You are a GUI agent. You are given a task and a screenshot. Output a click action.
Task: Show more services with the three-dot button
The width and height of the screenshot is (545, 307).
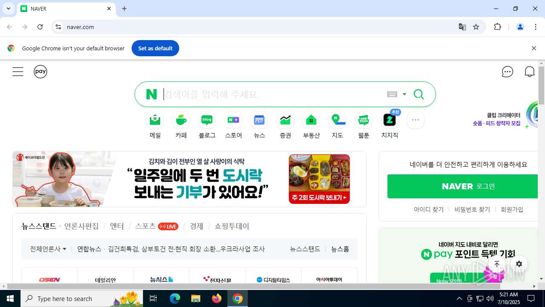point(416,120)
